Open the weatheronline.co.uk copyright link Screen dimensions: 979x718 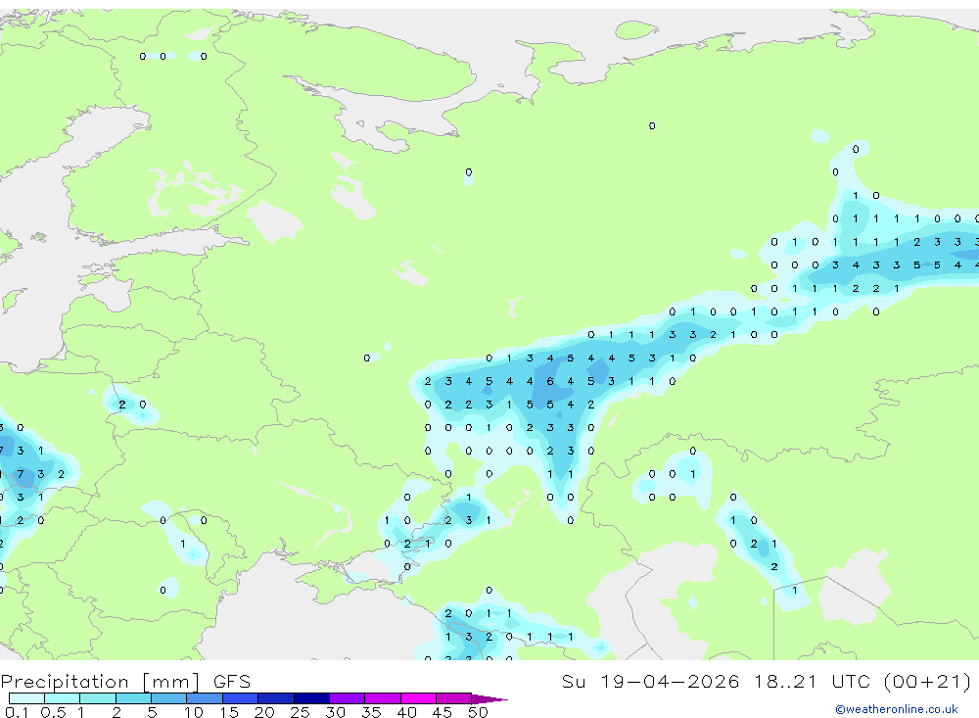pos(897,709)
